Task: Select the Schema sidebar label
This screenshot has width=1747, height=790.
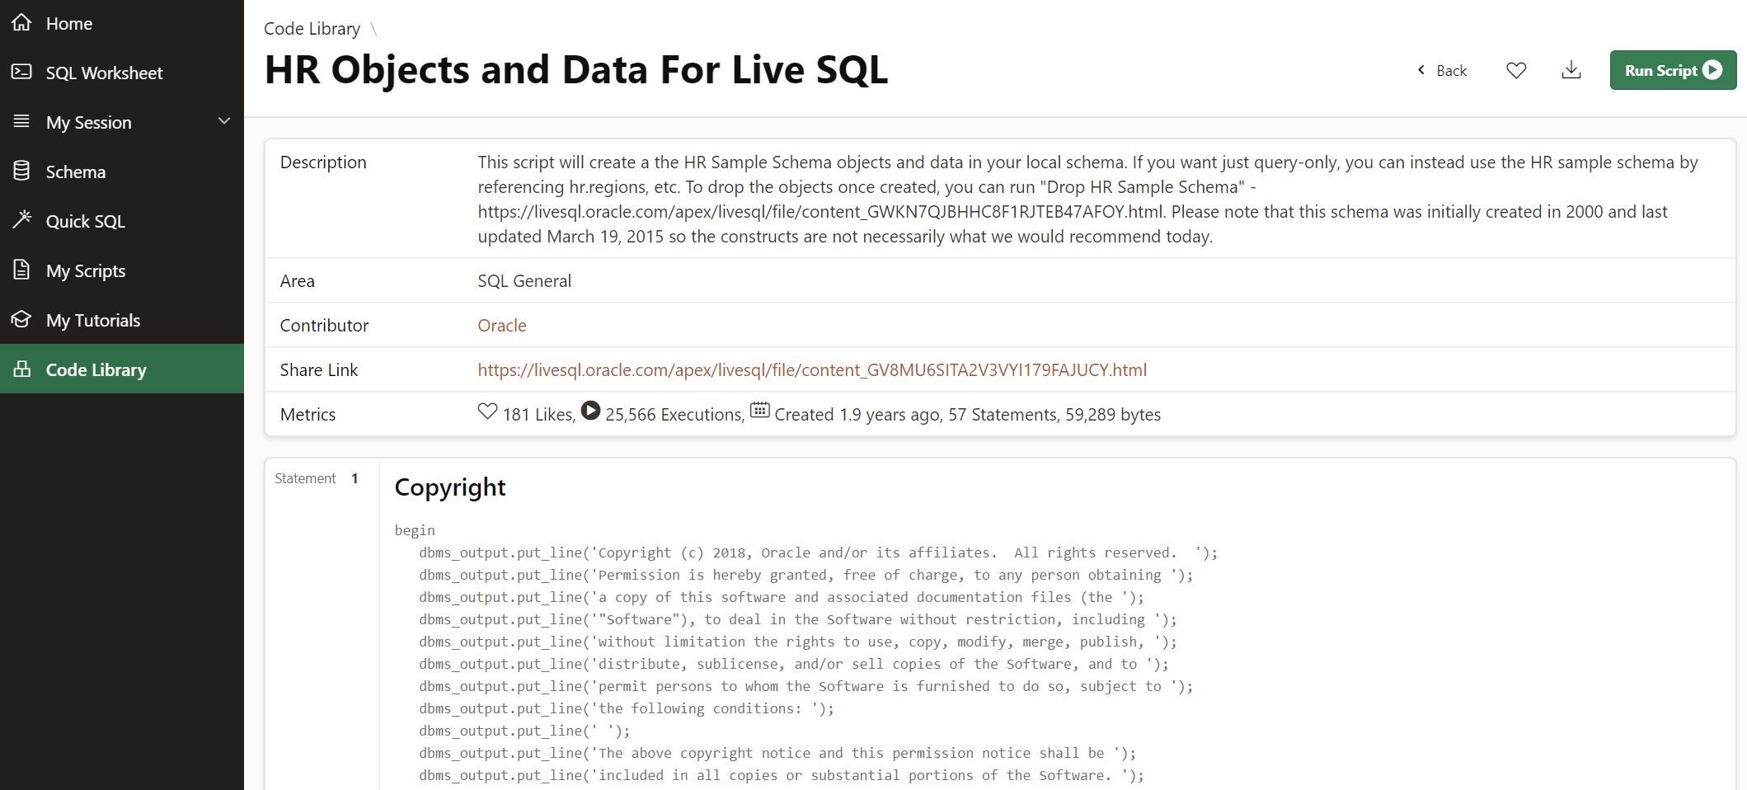Action: (76, 172)
